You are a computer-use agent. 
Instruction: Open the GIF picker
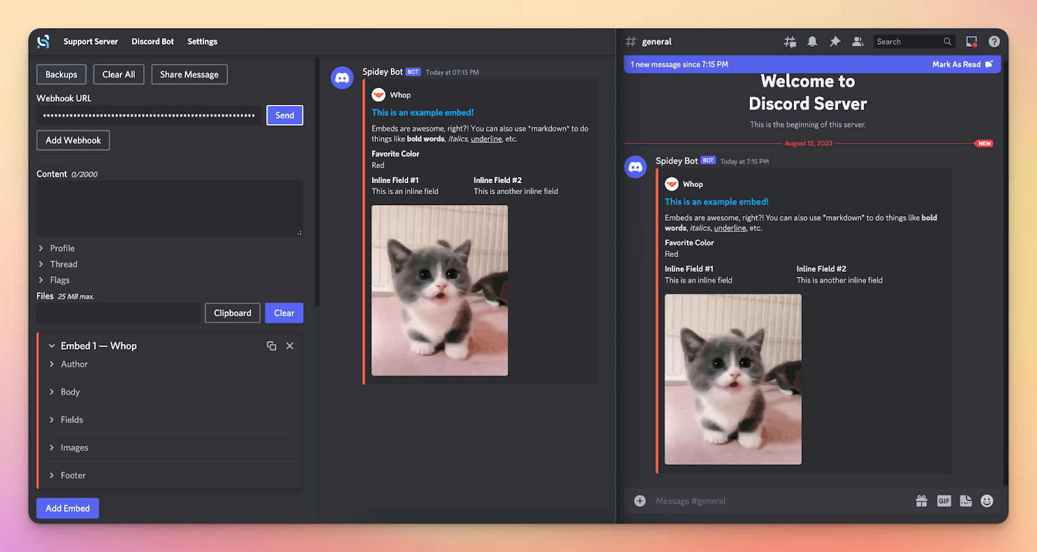point(944,501)
